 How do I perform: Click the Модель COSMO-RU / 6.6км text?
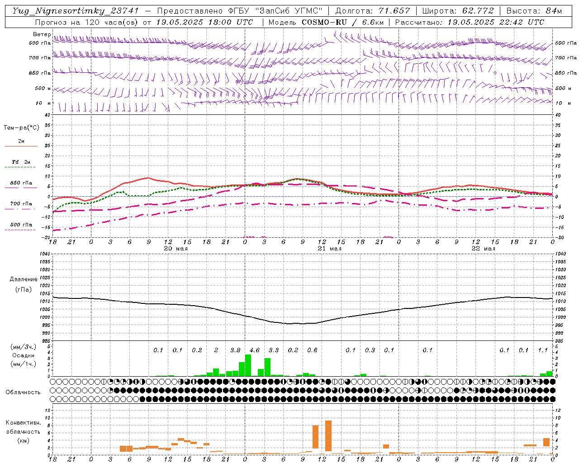click(326, 22)
